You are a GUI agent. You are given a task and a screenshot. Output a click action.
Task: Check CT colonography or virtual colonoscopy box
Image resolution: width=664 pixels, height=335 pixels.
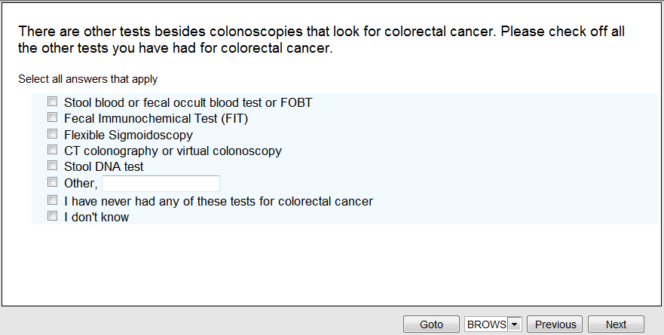[x=52, y=151]
